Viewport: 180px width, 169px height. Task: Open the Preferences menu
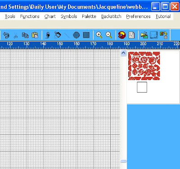(138, 16)
